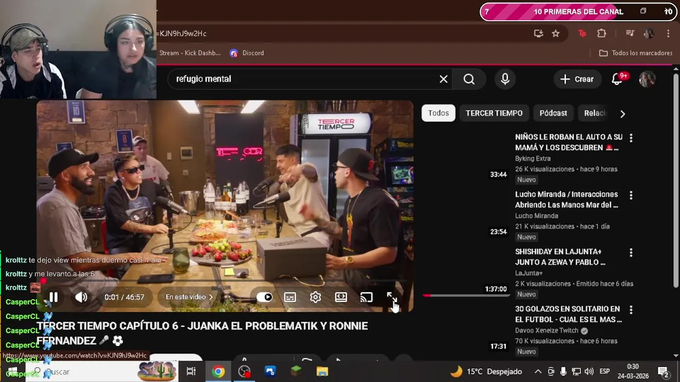This screenshot has width=680, height=382.
Task: Open 'Lucho Miranda / Interacciones' video title
Action: (567, 199)
